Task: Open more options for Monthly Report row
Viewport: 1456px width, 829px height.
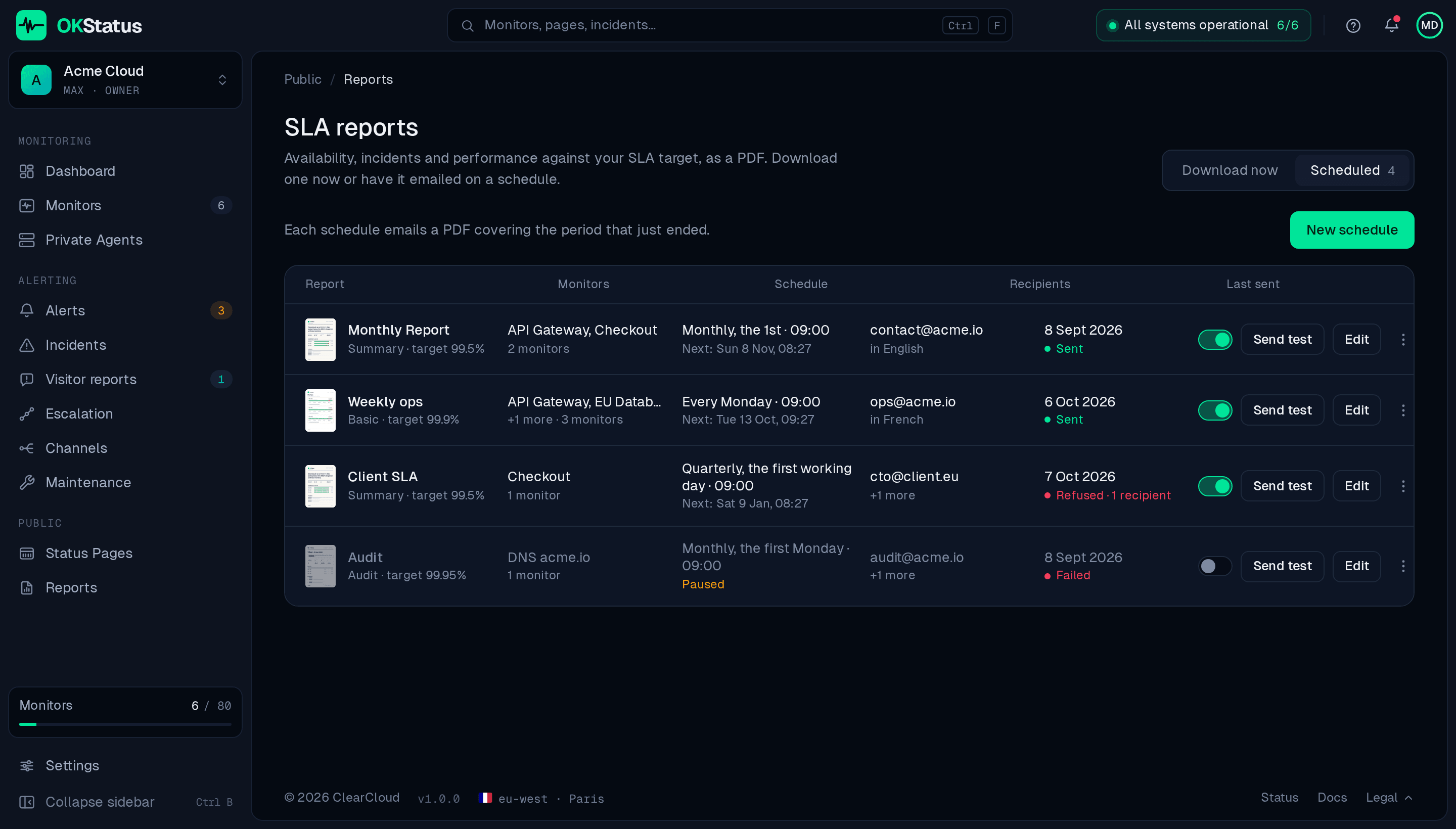Action: (1403, 339)
